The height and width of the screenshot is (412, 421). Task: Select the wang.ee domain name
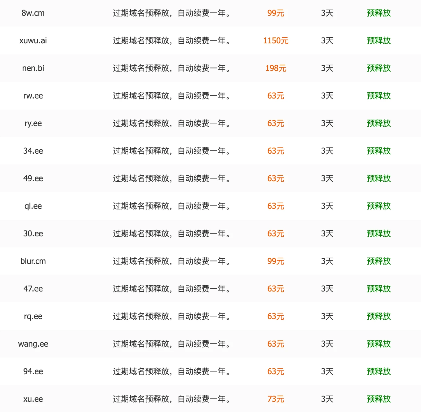[x=33, y=344]
